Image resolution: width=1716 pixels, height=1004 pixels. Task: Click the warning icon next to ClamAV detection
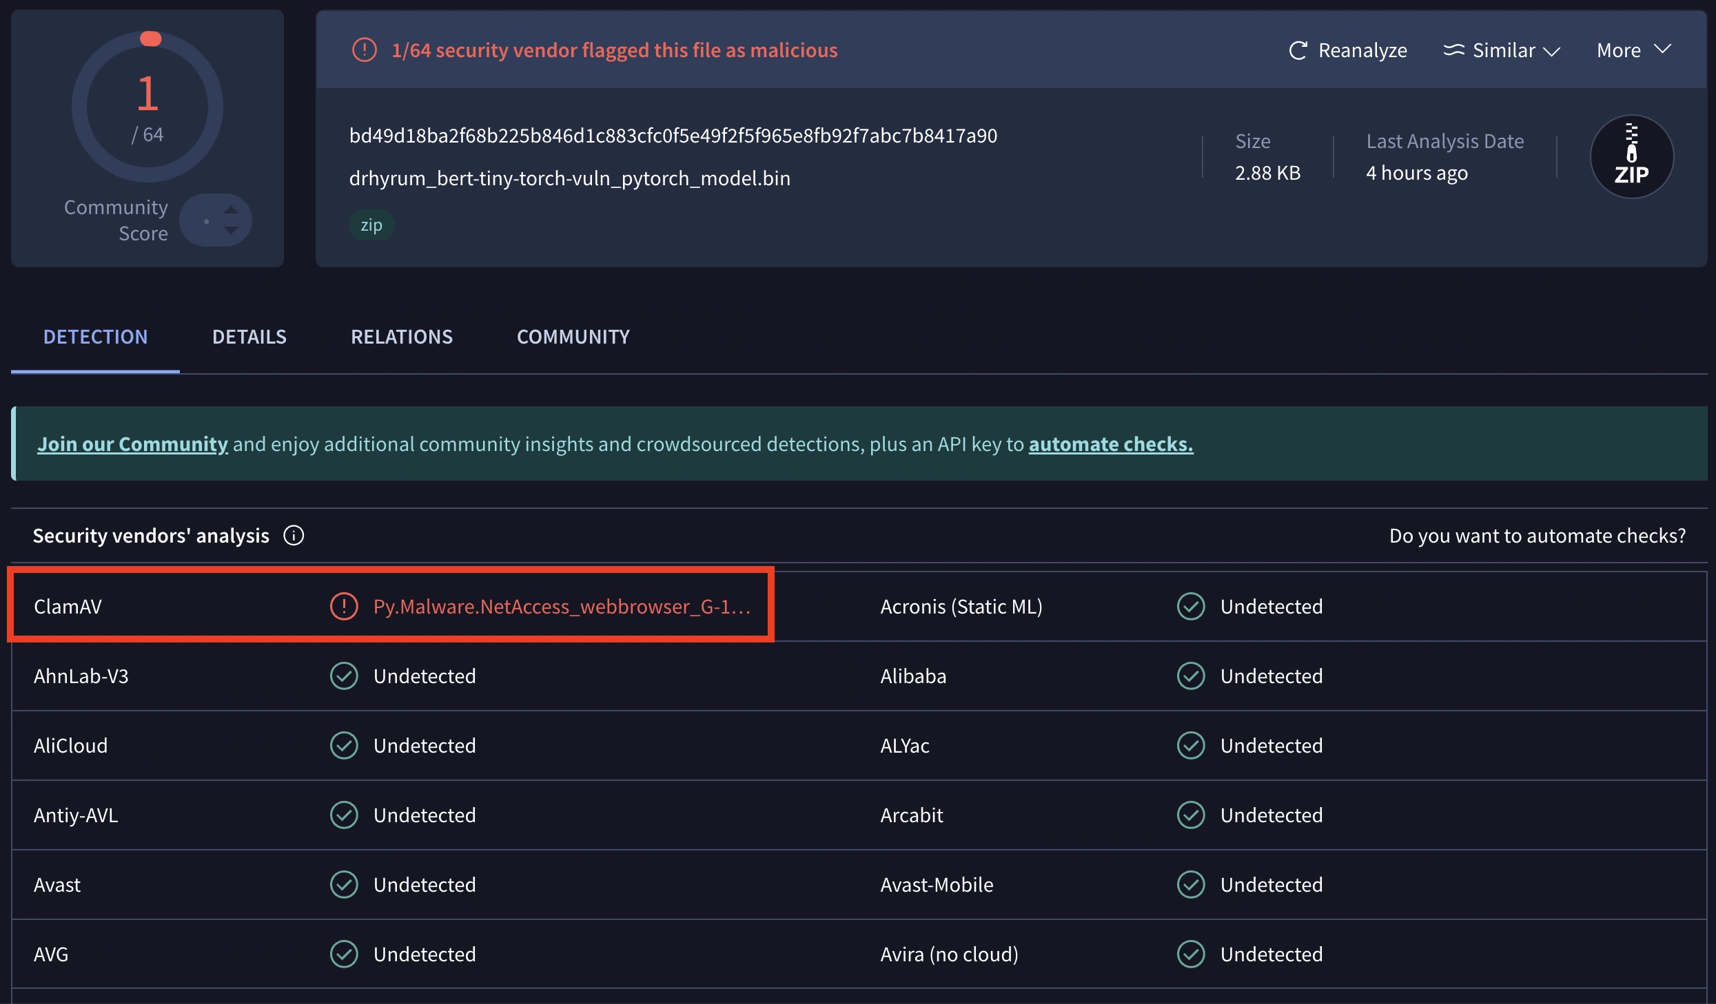pyautogui.click(x=344, y=607)
